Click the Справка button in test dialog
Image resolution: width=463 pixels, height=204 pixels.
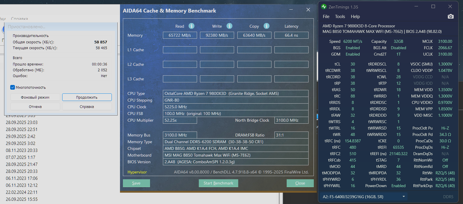pyautogui.click(x=87, y=107)
